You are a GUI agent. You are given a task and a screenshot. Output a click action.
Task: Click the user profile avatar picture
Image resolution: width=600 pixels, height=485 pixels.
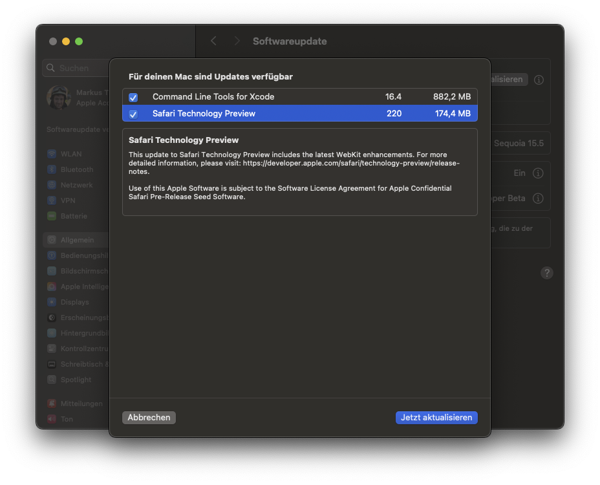(58, 98)
